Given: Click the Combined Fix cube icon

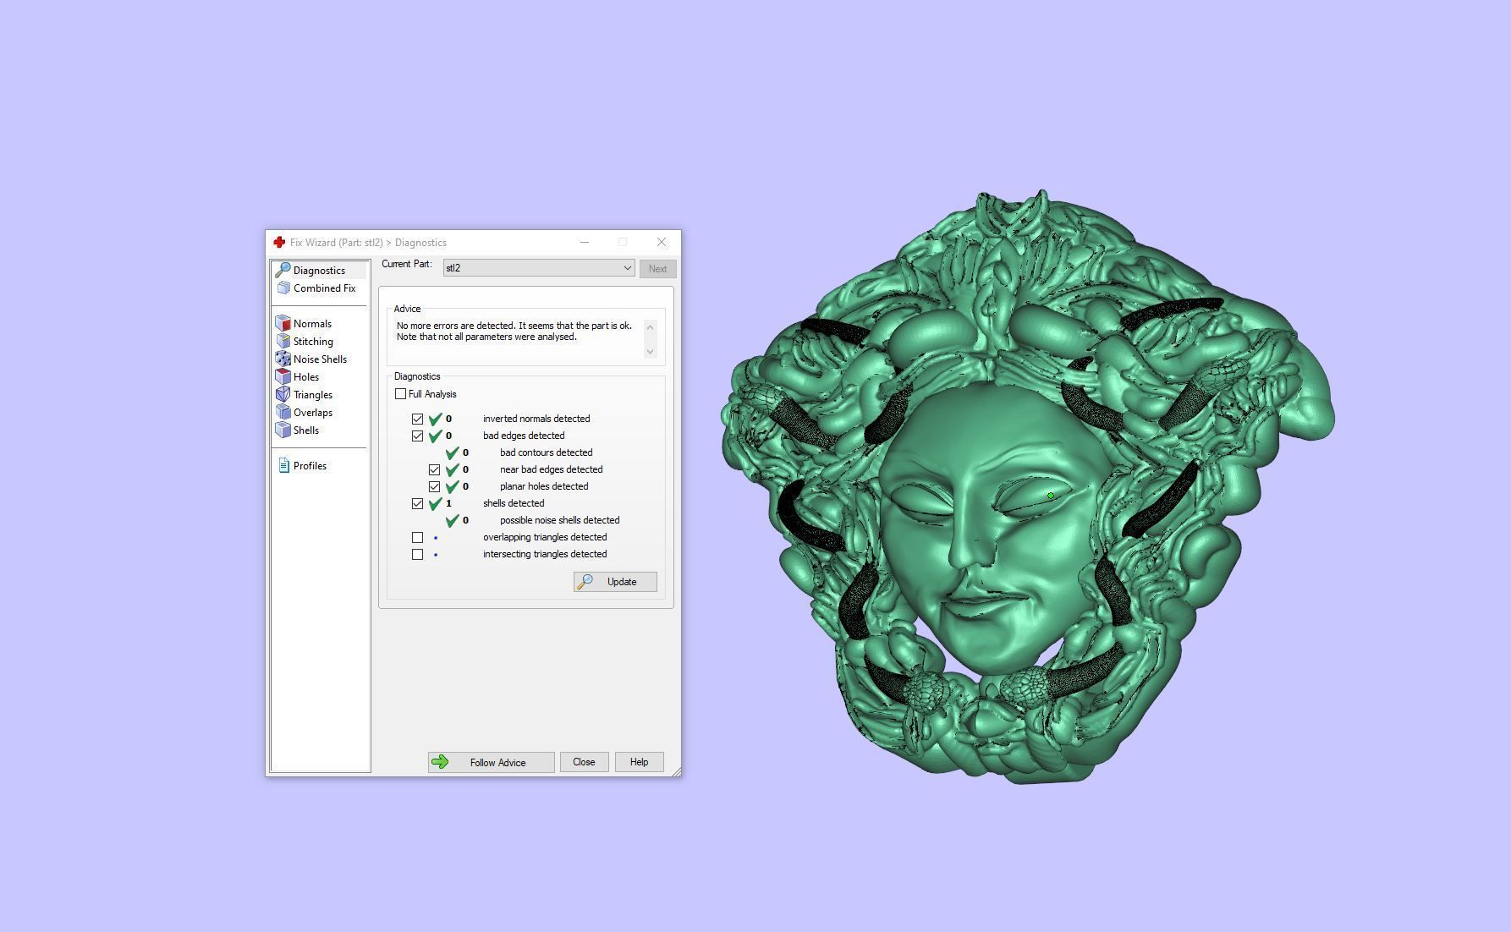Looking at the screenshot, I should click(283, 288).
